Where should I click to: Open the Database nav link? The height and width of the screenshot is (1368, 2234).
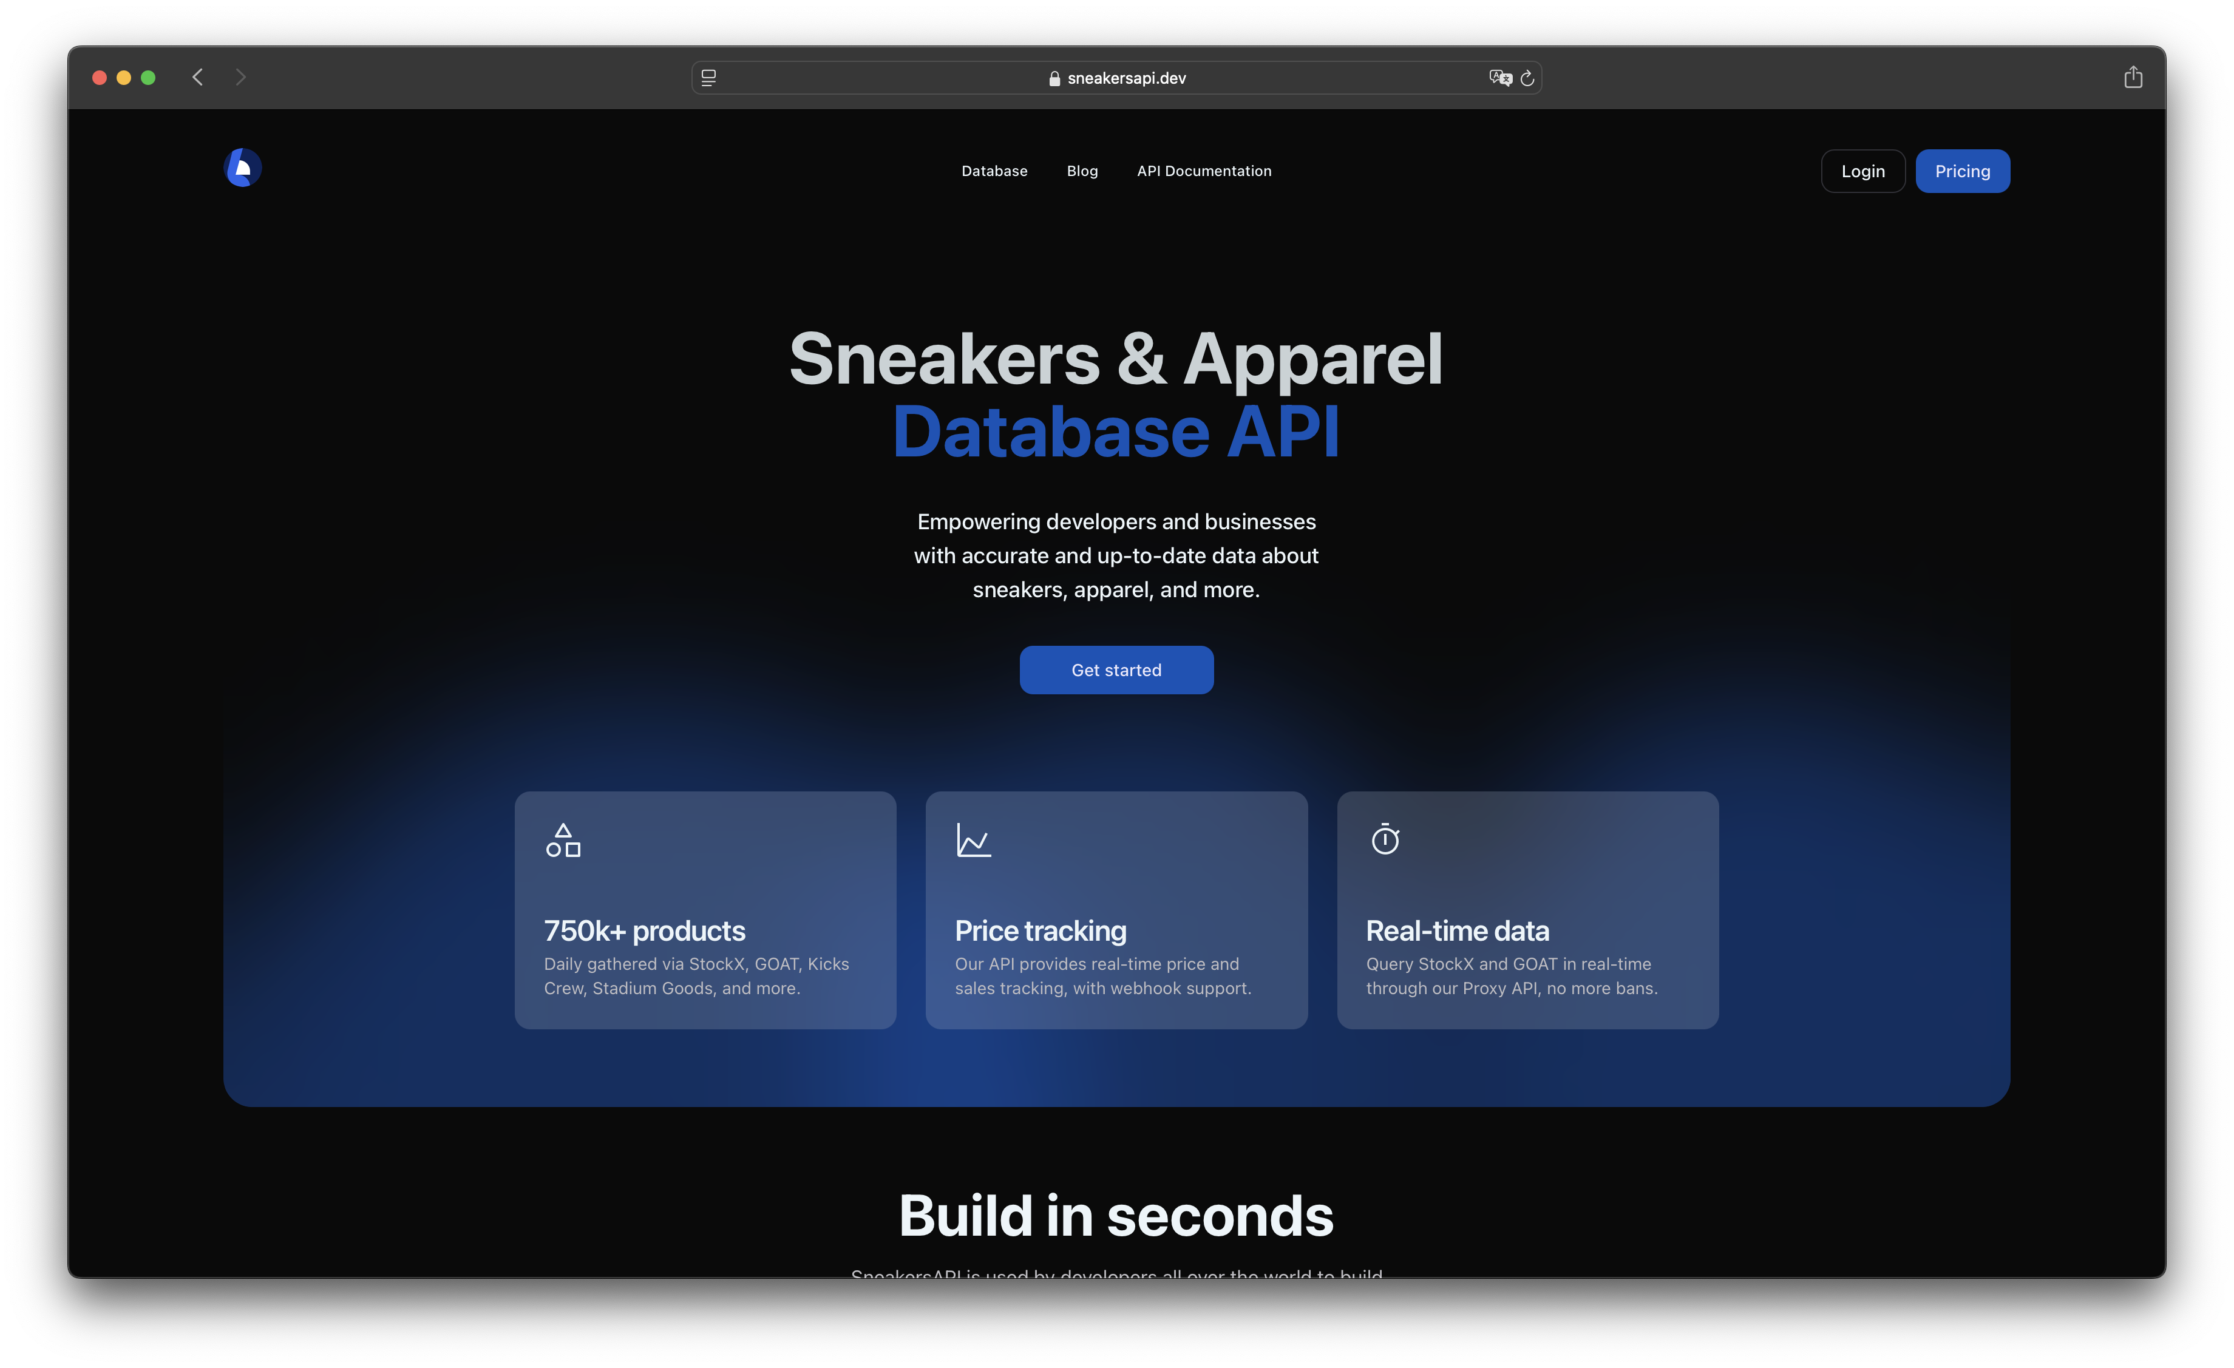994,171
